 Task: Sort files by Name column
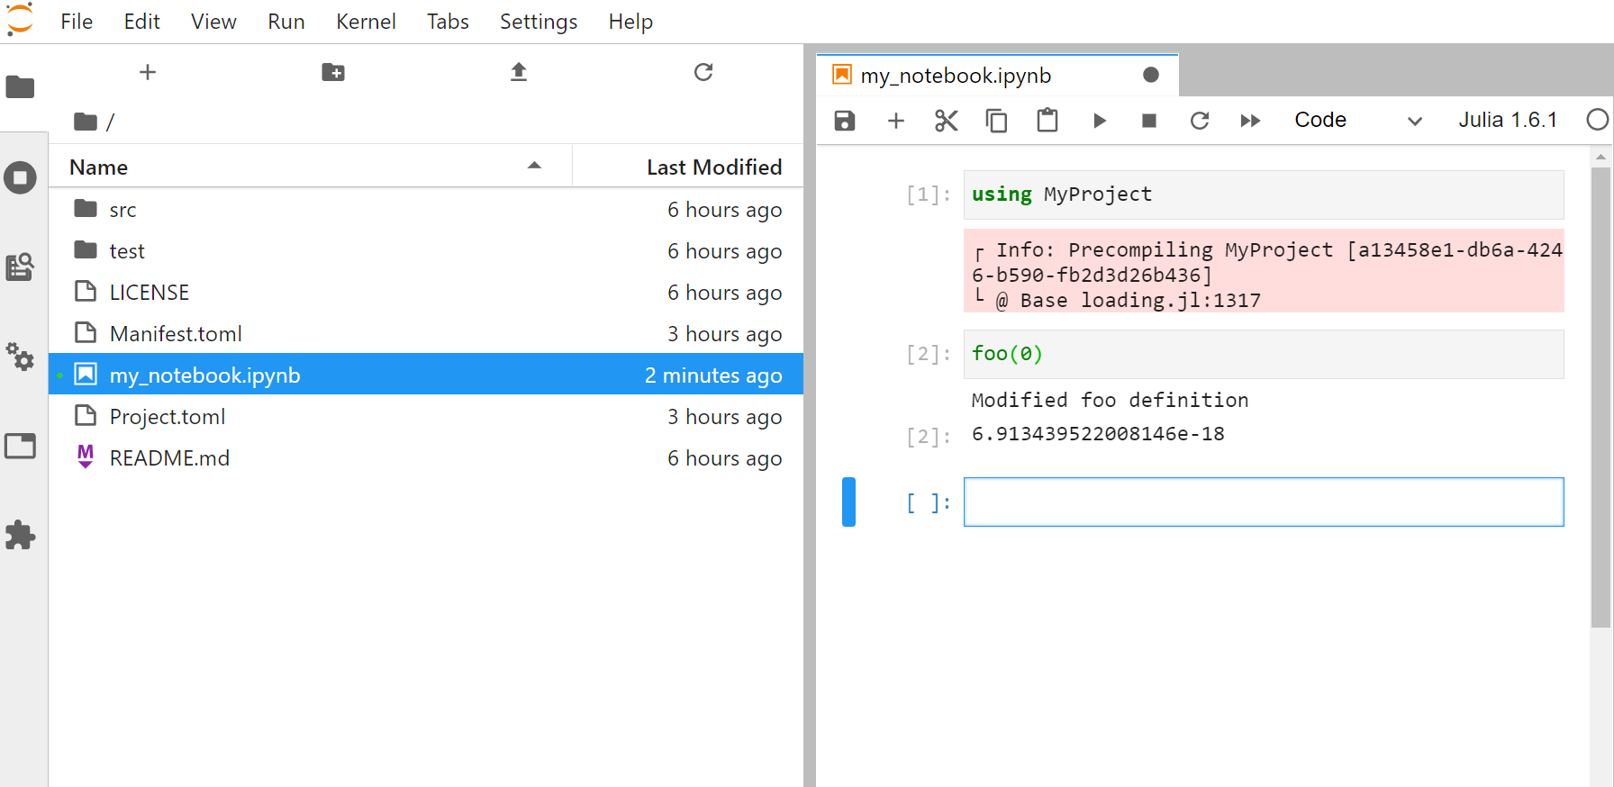tap(99, 167)
